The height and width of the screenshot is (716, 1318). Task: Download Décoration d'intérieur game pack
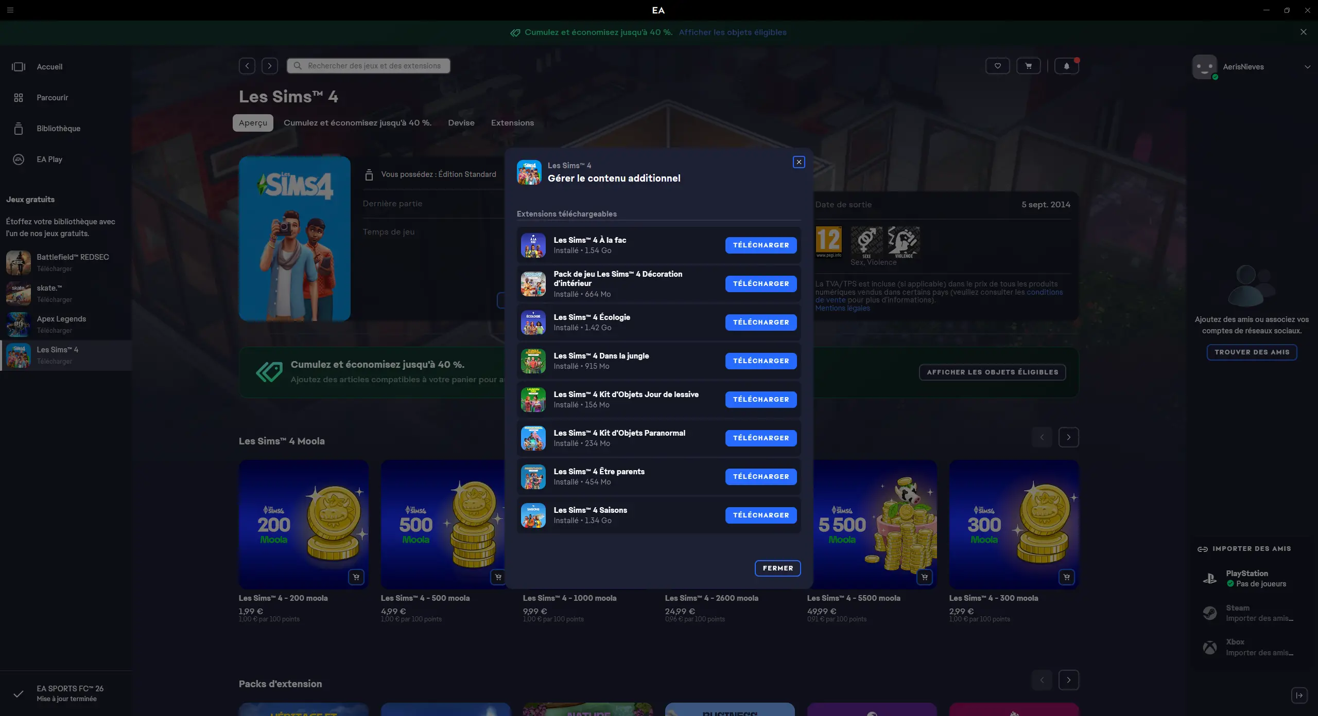tap(761, 284)
